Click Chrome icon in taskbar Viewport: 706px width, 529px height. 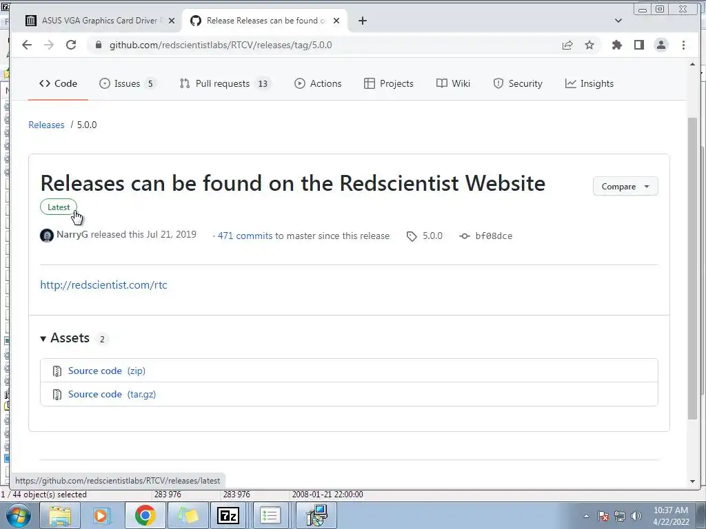[145, 515]
